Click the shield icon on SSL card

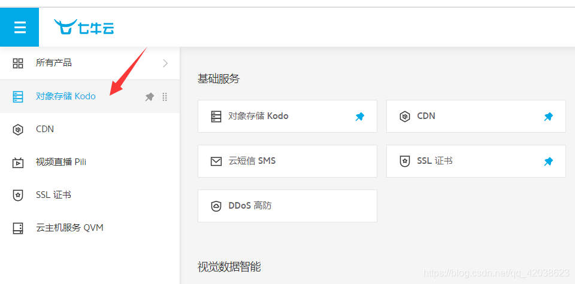(x=404, y=161)
